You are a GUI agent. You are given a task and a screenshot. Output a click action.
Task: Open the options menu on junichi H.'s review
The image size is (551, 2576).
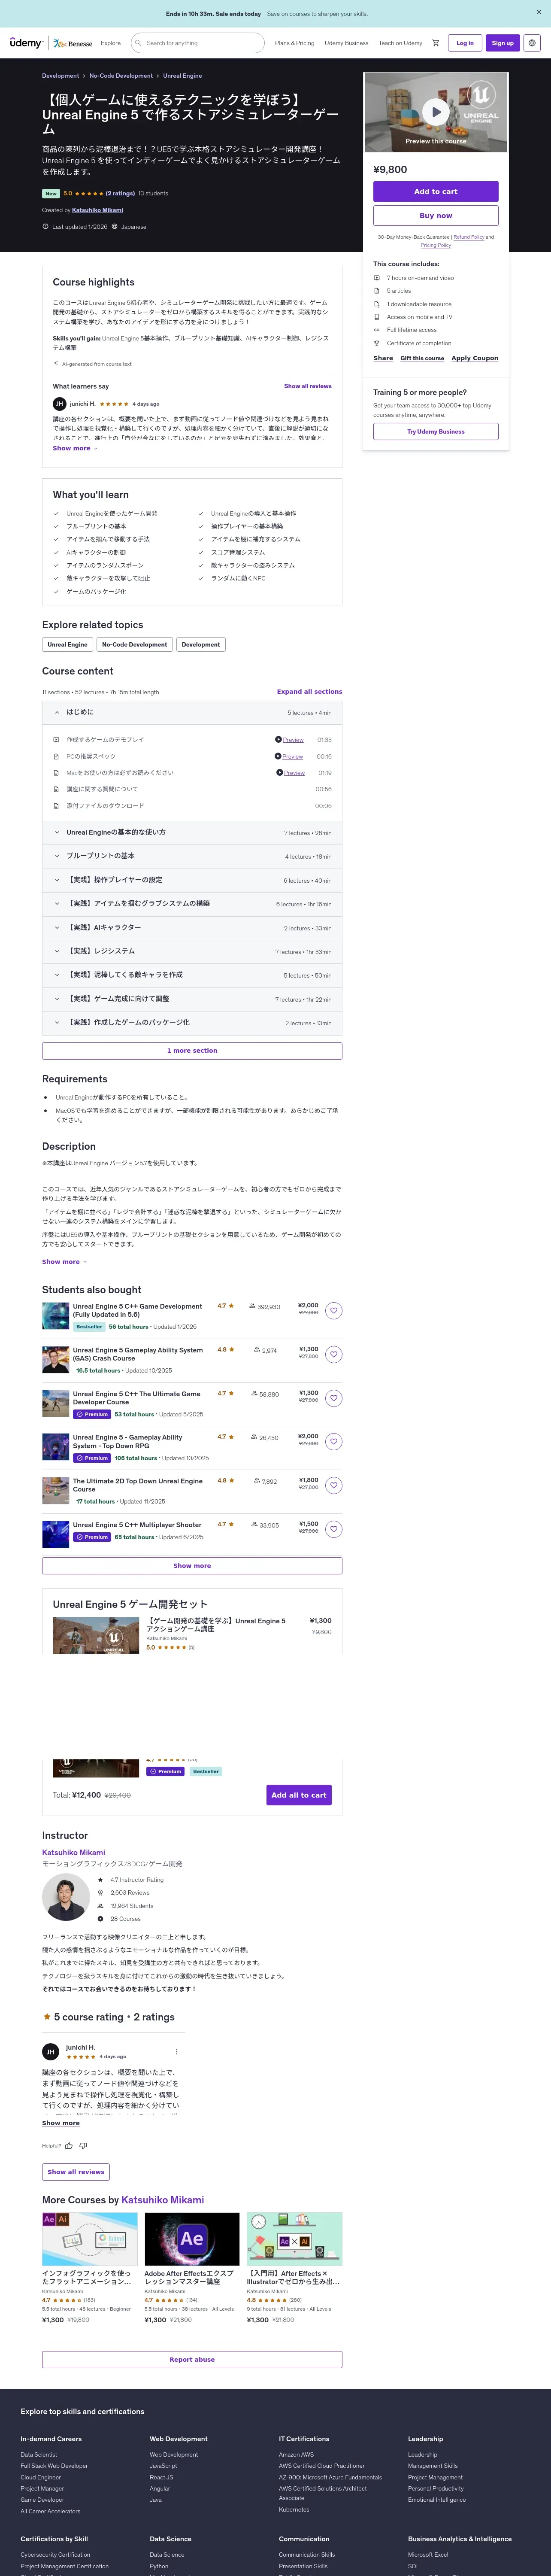click(177, 2052)
